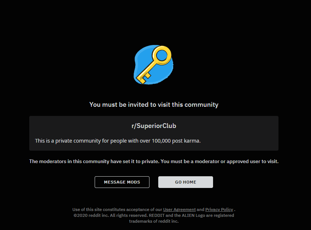Go back to the Reddit home page
The height and width of the screenshot is (230, 311).
click(x=185, y=182)
